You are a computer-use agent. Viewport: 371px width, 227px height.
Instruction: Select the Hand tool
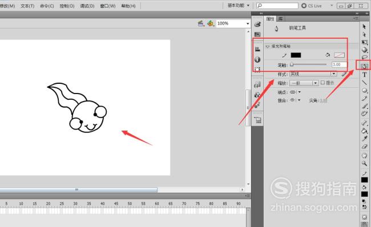(x=364, y=156)
